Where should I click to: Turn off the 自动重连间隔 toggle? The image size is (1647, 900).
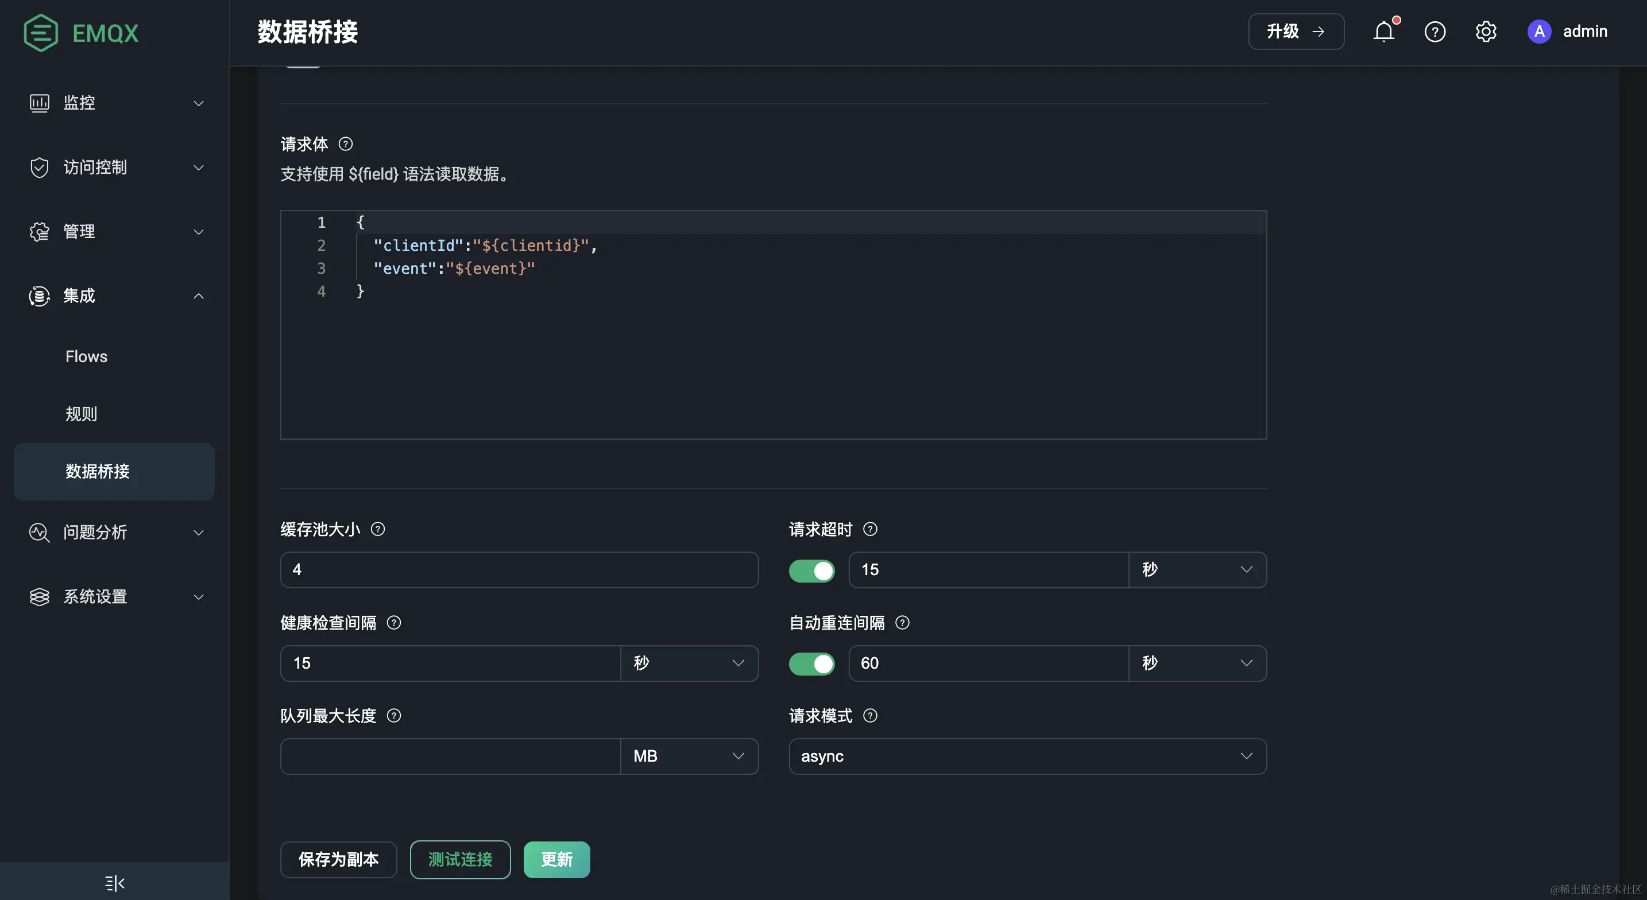point(811,664)
